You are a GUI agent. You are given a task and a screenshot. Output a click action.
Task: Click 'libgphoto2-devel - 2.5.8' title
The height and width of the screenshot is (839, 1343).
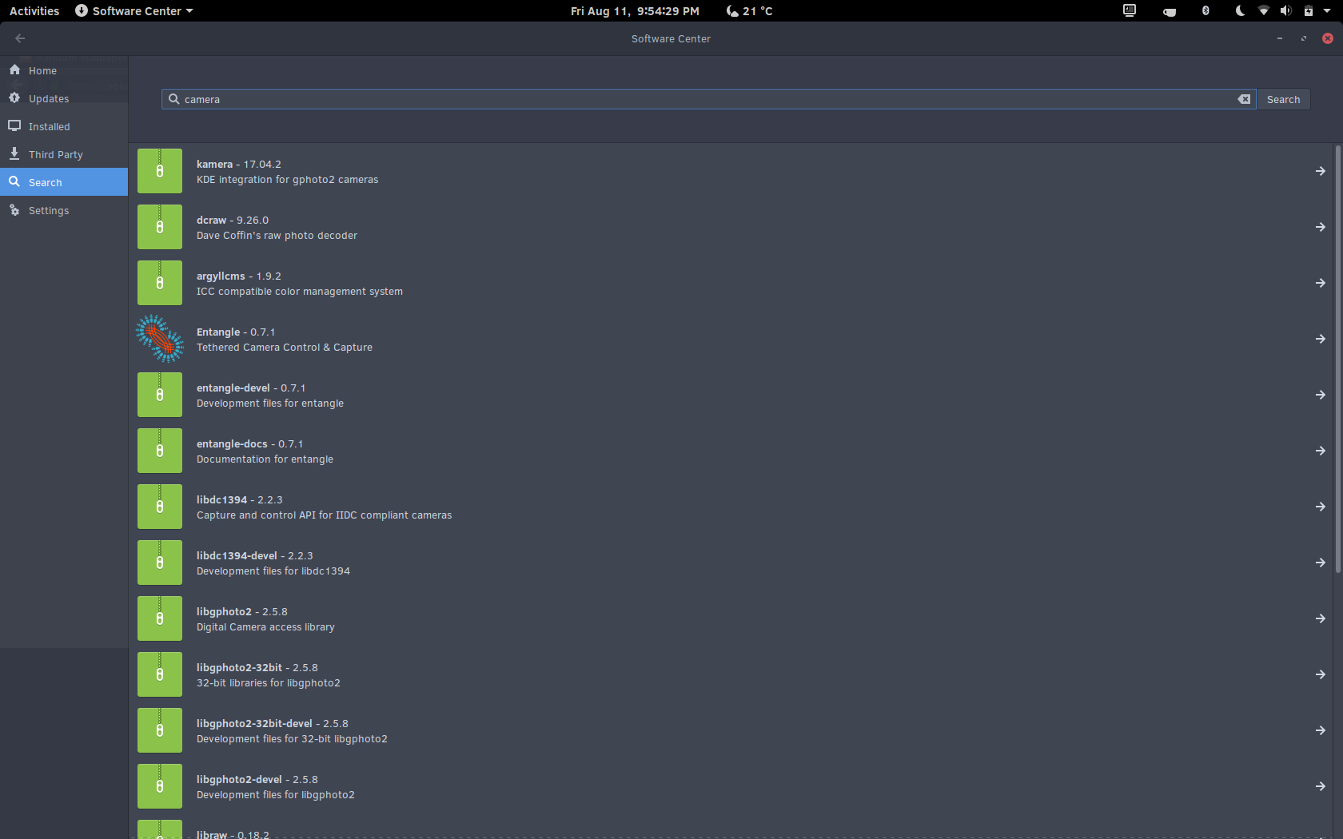pyautogui.click(x=257, y=779)
